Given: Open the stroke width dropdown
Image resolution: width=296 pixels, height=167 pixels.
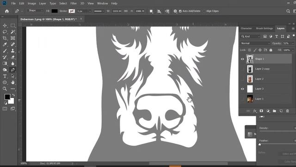Looking at the screenshot, I should [90, 11].
